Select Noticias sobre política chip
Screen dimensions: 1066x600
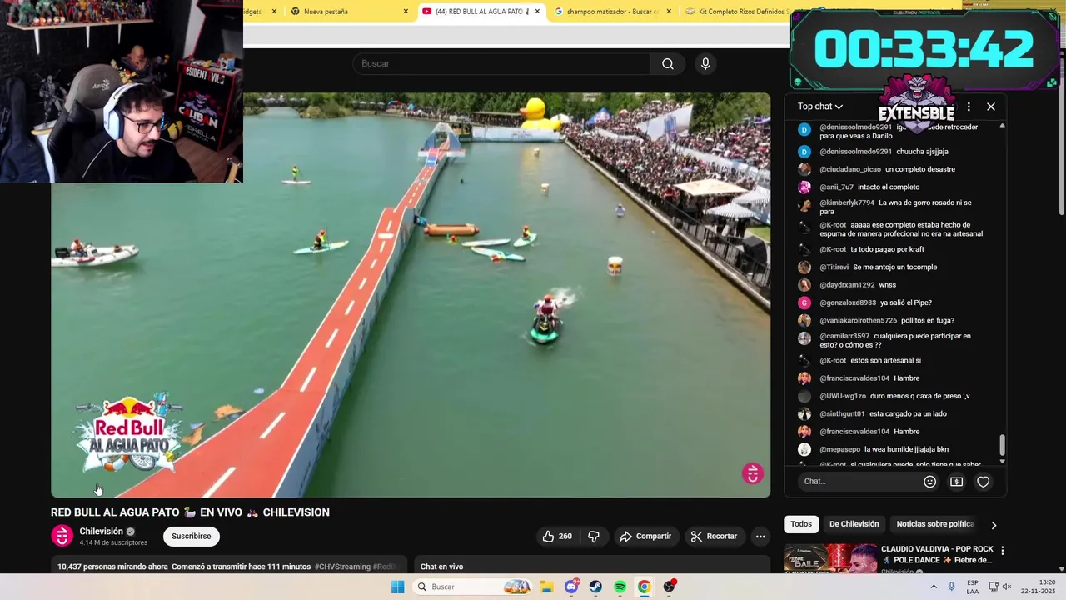tap(935, 524)
